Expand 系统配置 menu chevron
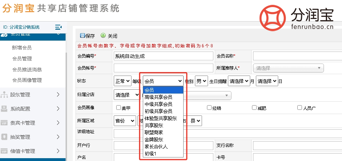This screenshot has width=342, height=161. click(x=58, y=109)
